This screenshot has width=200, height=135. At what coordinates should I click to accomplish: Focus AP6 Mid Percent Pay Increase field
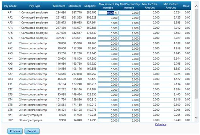[x=129, y=38]
